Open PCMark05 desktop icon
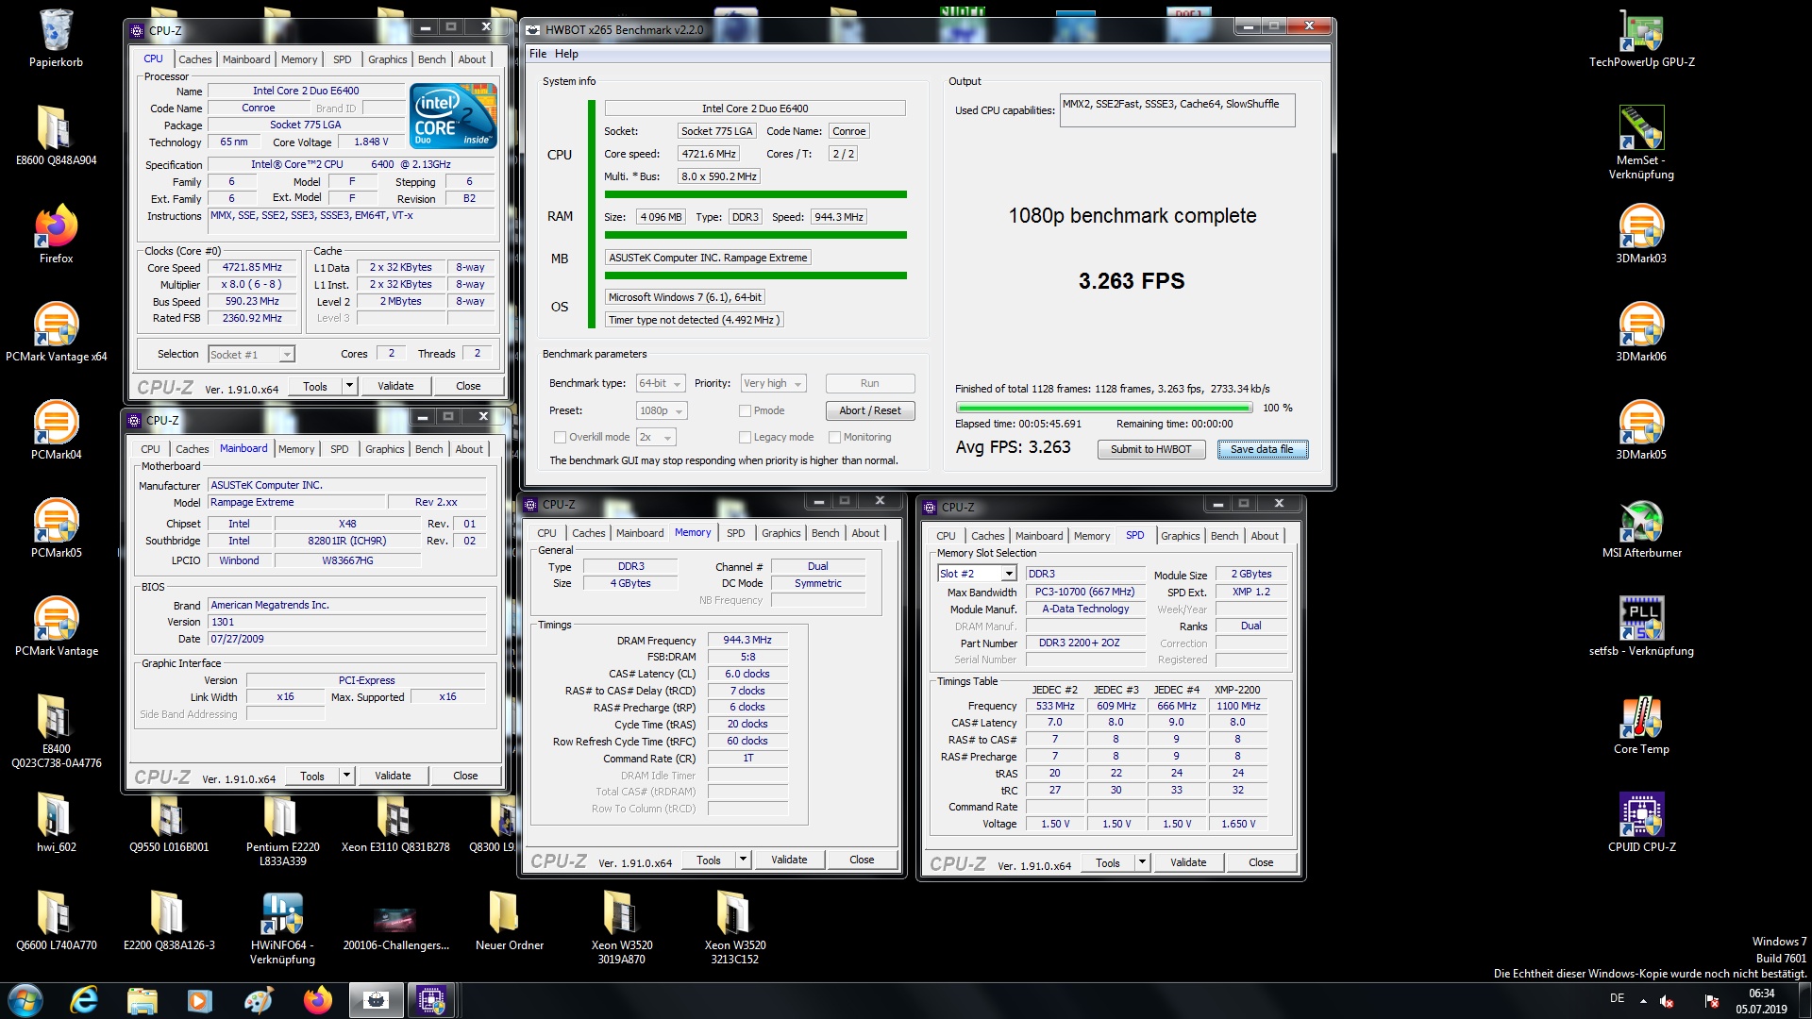This screenshot has height=1019, width=1812. [56, 527]
